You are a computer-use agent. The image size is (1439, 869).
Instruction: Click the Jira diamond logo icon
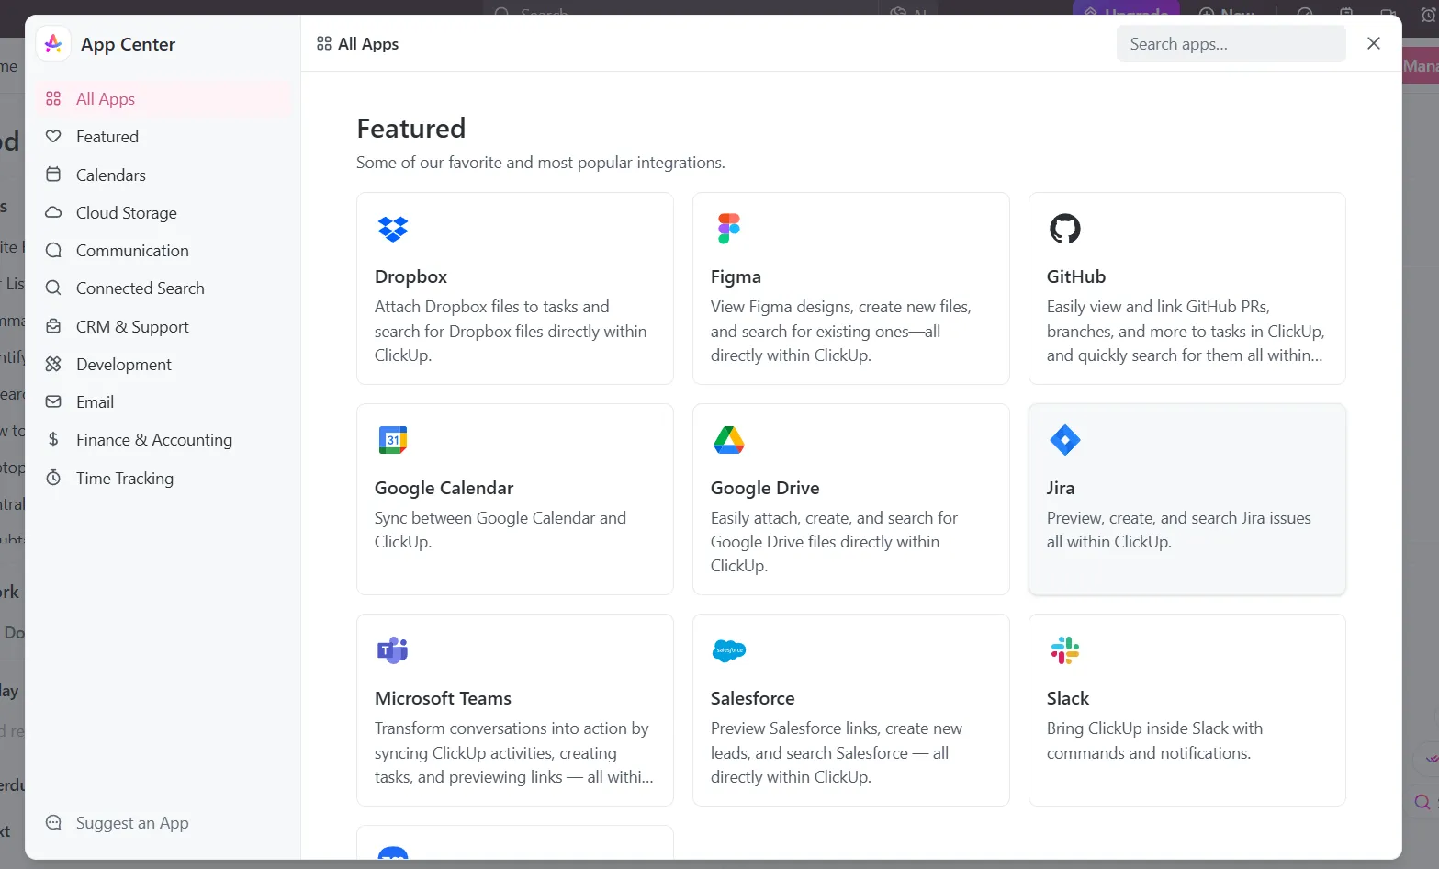pos(1065,440)
